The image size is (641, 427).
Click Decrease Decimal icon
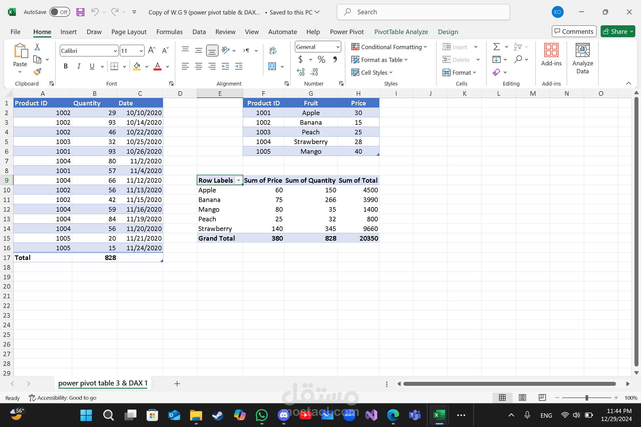314,72
